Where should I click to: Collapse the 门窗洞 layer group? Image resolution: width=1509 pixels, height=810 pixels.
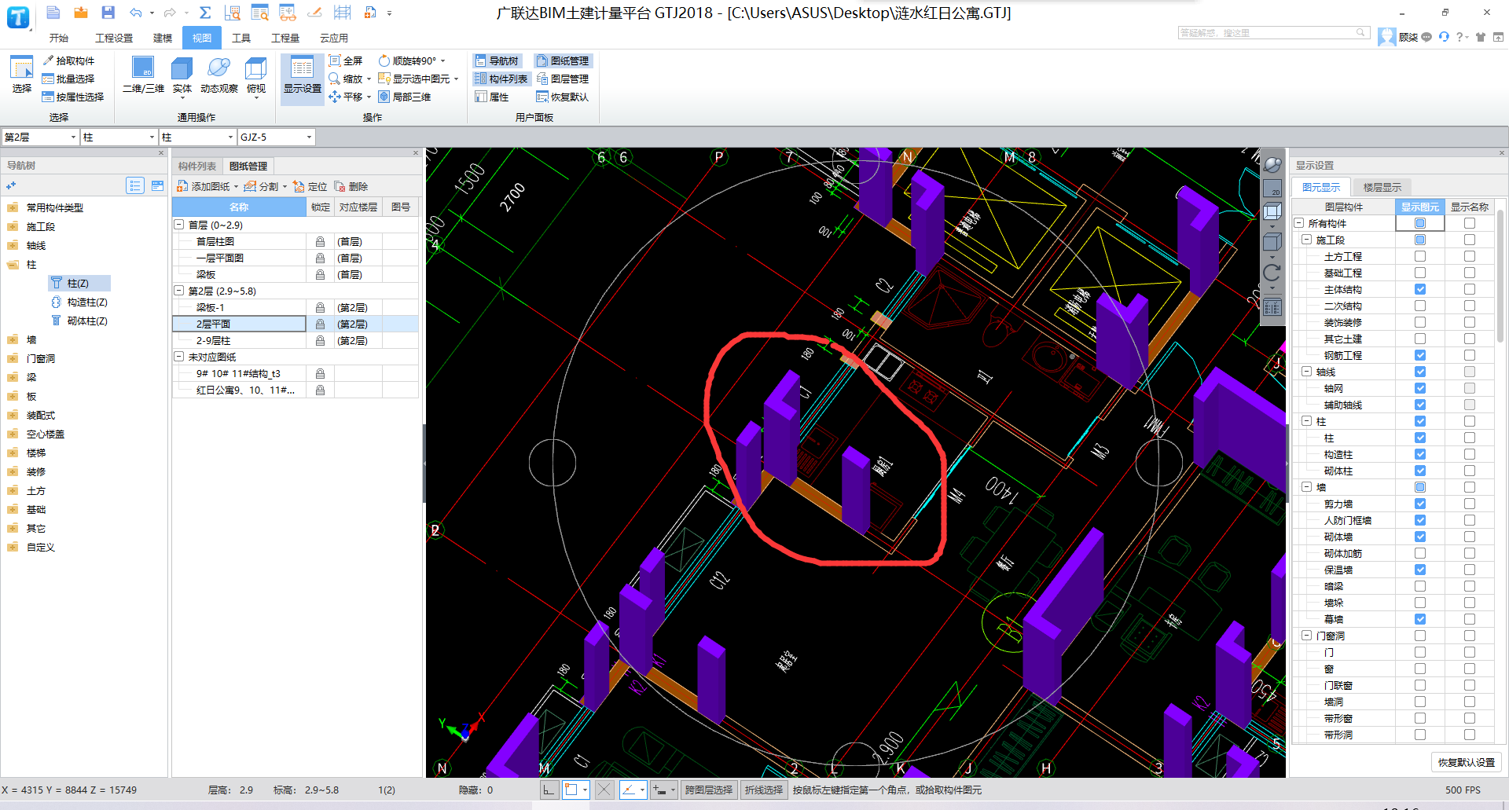click(x=1307, y=636)
